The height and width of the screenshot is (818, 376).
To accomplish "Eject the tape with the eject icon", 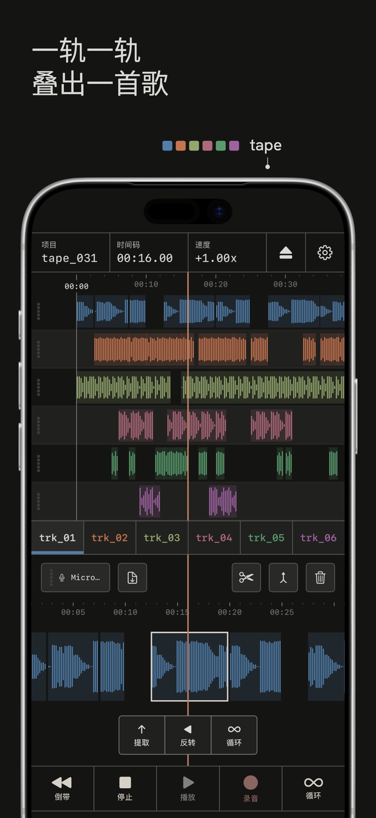I will pyautogui.click(x=286, y=253).
